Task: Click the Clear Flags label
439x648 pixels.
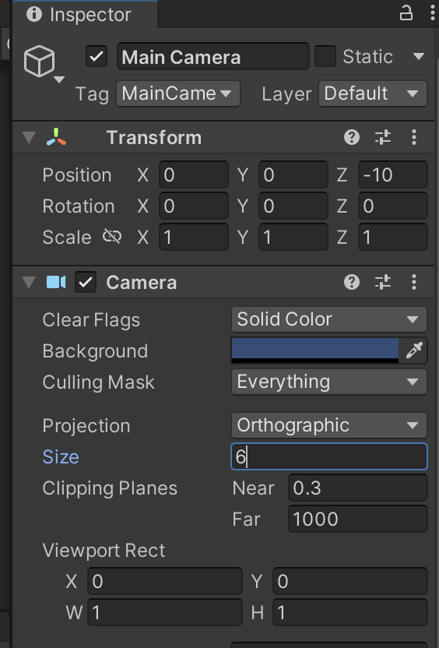Action: click(x=91, y=320)
